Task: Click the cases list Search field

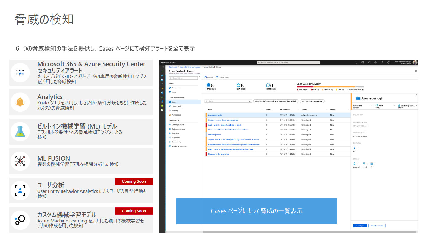Action: tap(228, 101)
